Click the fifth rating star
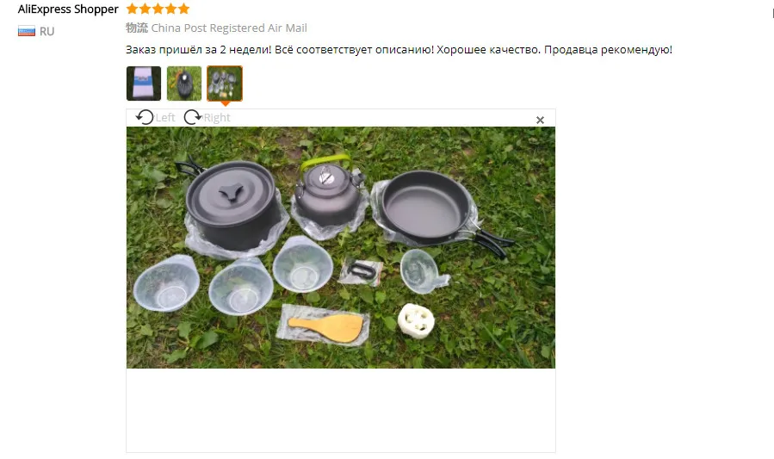774x459 pixels. 183,9
